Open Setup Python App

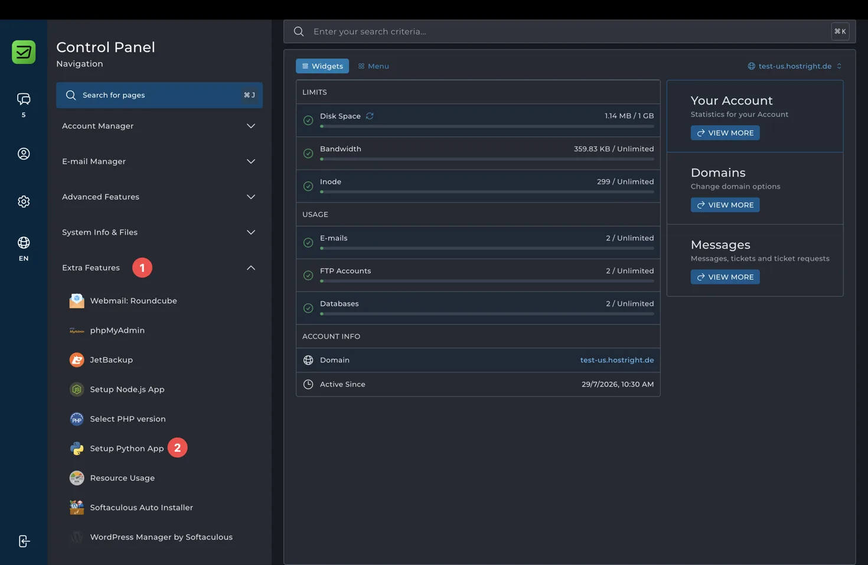[127, 449]
